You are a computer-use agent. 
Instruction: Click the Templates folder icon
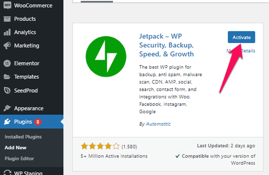[x=7, y=77]
